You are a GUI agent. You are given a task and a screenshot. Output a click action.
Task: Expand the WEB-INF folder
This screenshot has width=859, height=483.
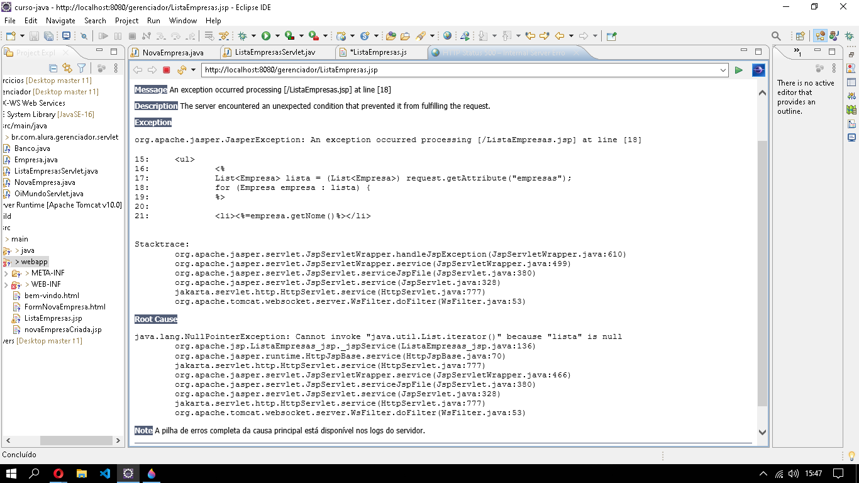[6, 284]
